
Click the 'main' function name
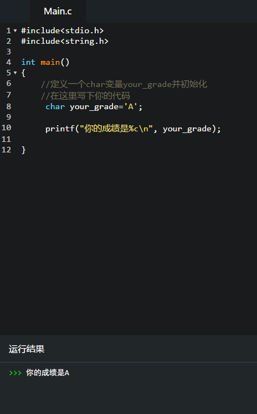pos(50,62)
